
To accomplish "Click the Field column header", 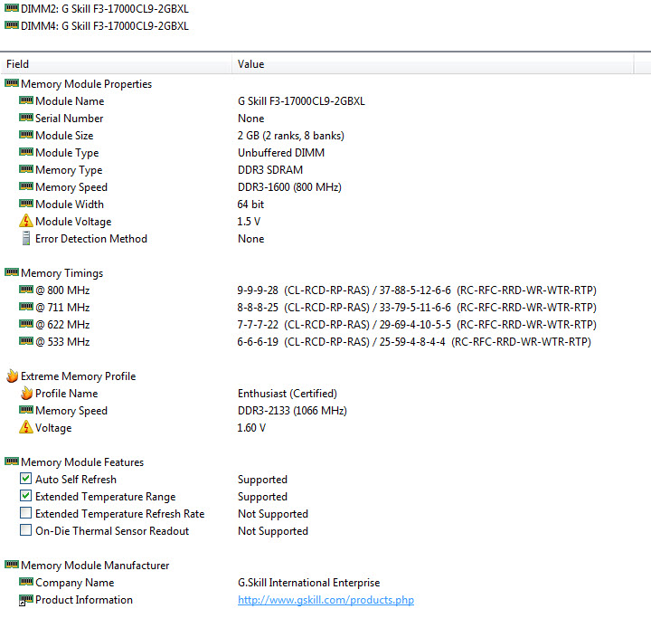I will click(x=117, y=64).
